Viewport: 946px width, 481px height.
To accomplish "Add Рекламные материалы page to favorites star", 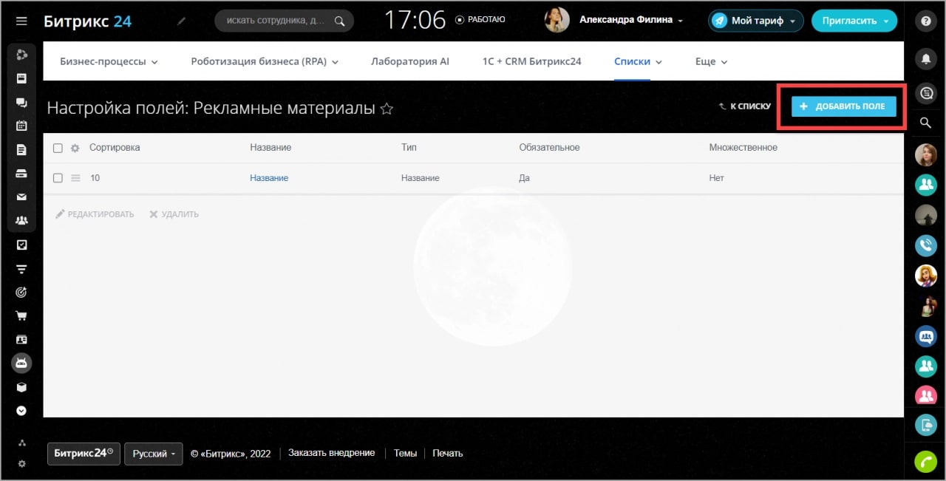I will tap(387, 109).
